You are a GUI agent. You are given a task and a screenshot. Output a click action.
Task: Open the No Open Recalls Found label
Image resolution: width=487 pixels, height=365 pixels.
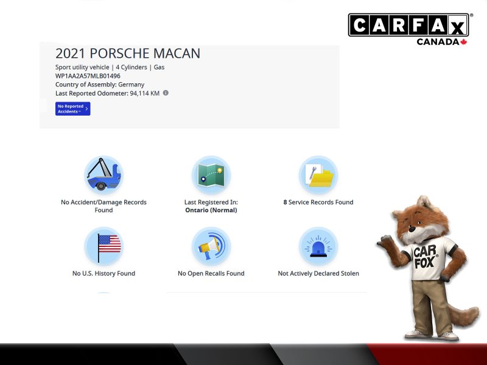[211, 274]
